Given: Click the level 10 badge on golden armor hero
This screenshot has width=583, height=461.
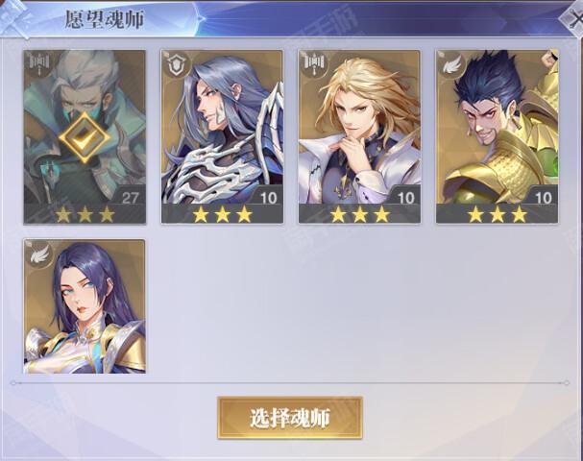Looking at the screenshot, I should pyautogui.click(x=544, y=198).
